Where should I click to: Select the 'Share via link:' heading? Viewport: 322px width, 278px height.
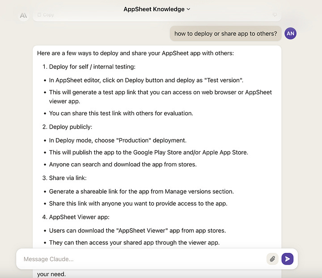[68, 178]
